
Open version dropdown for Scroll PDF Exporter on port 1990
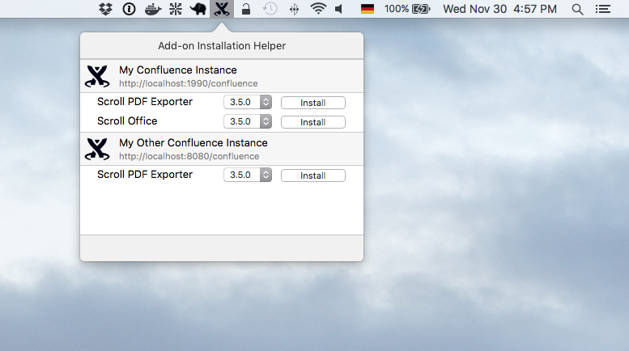tap(248, 102)
